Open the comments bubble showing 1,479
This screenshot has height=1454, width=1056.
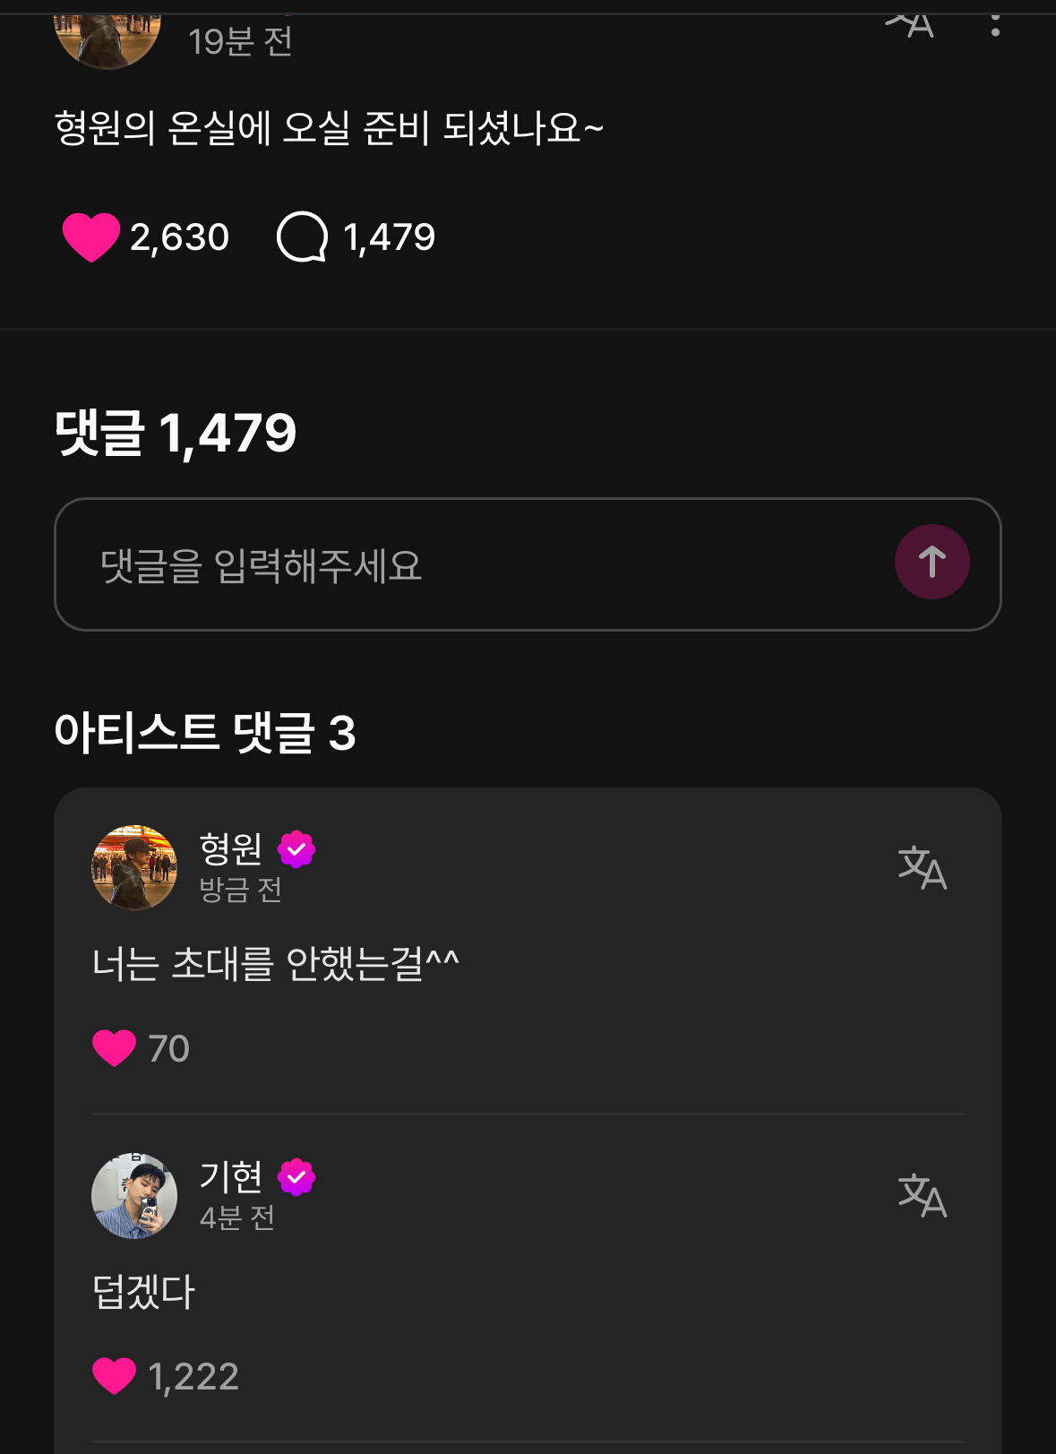click(303, 237)
